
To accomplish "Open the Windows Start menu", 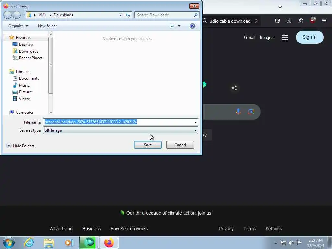I will pos(9,243).
